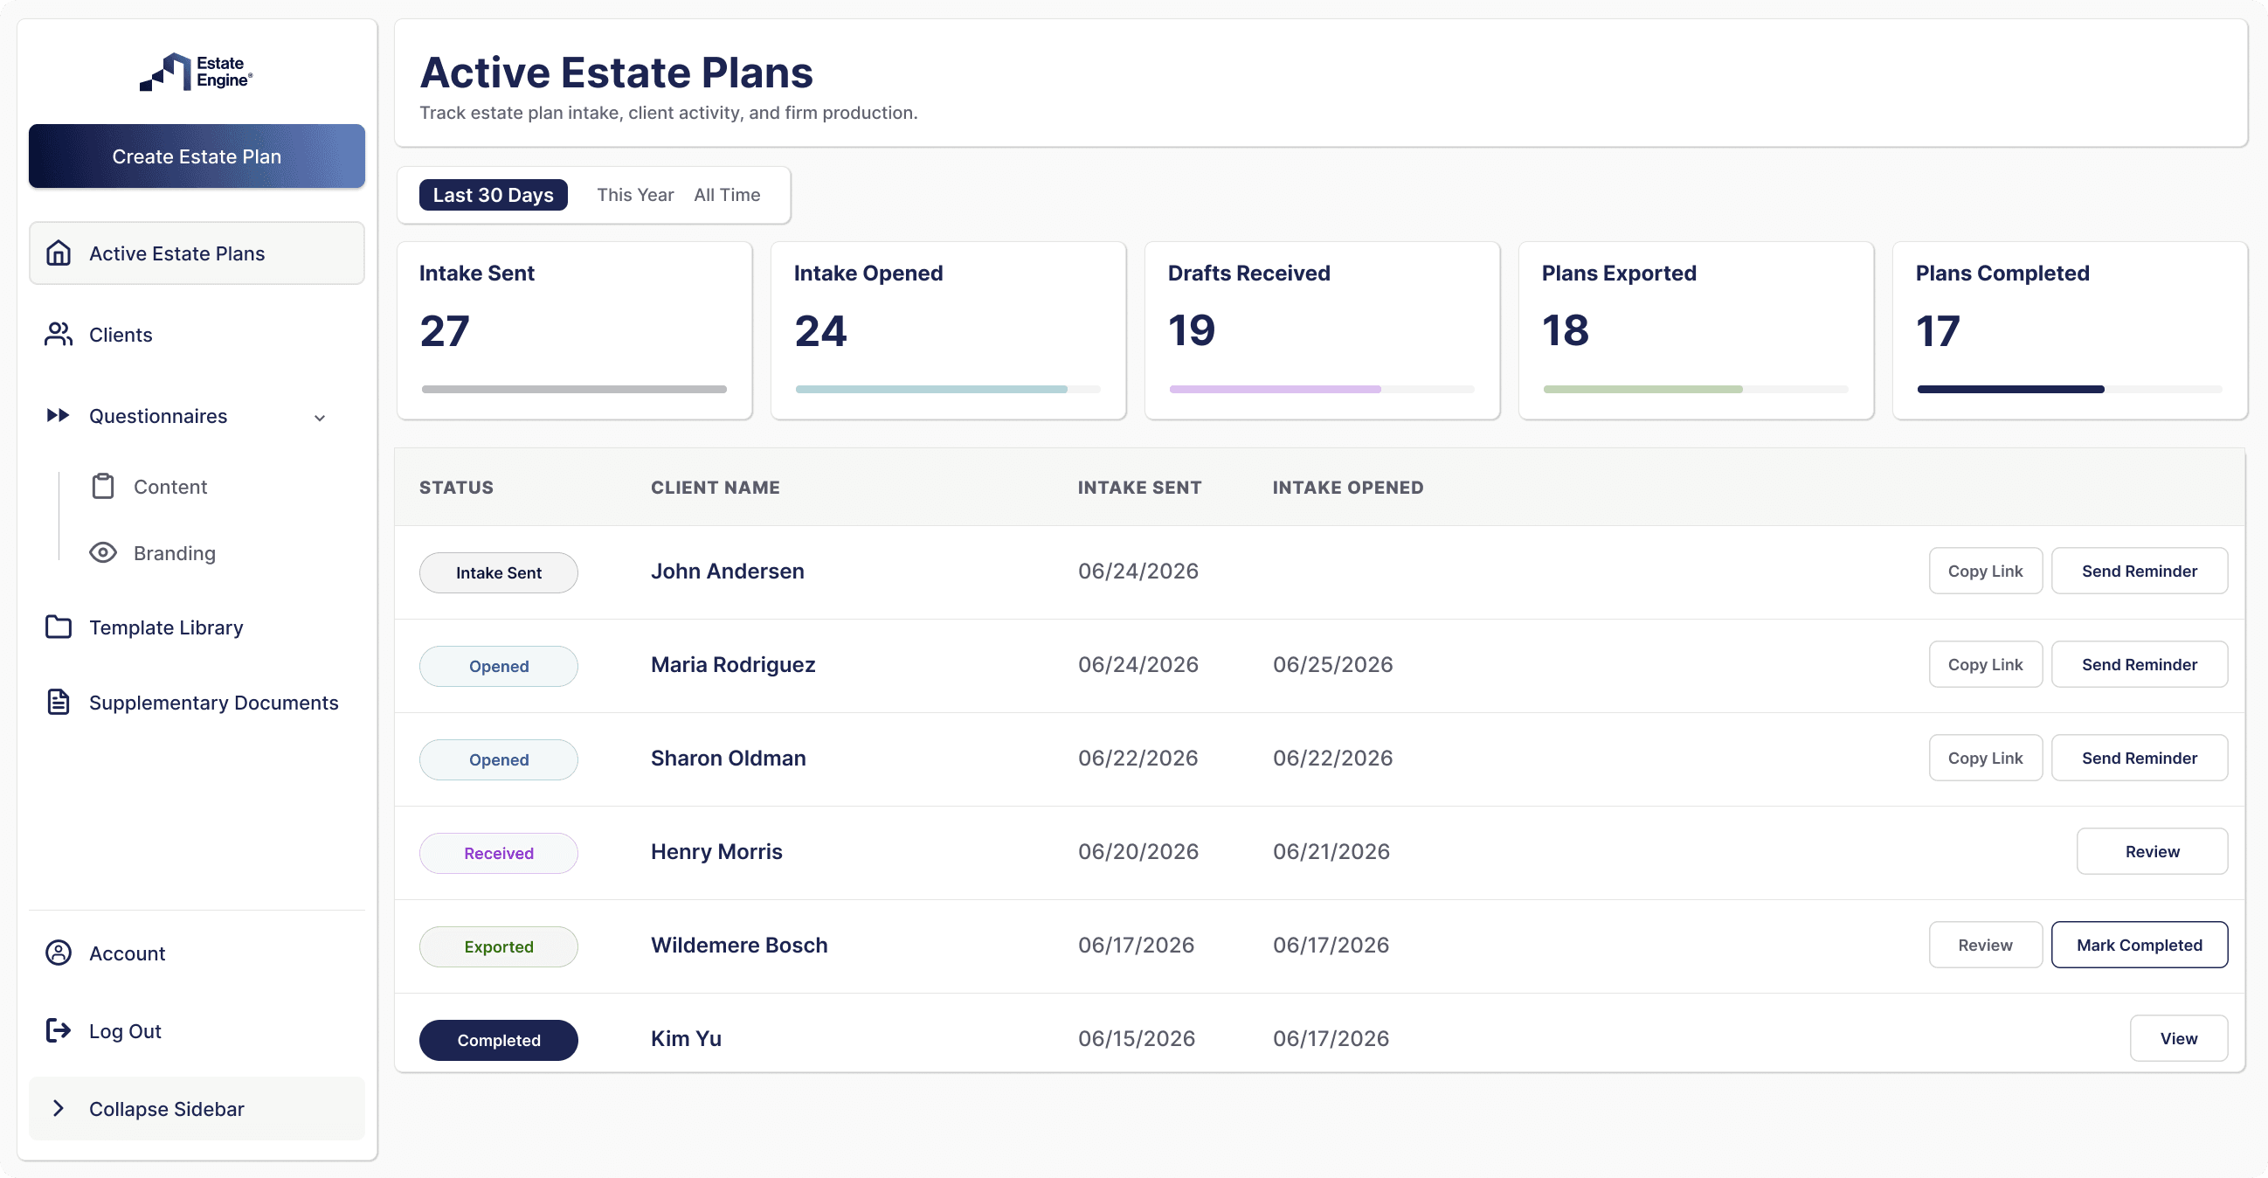Image resolution: width=2268 pixels, height=1178 pixels.
Task: Click the Intake Opened progress bar
Action: tap(948, 389)
